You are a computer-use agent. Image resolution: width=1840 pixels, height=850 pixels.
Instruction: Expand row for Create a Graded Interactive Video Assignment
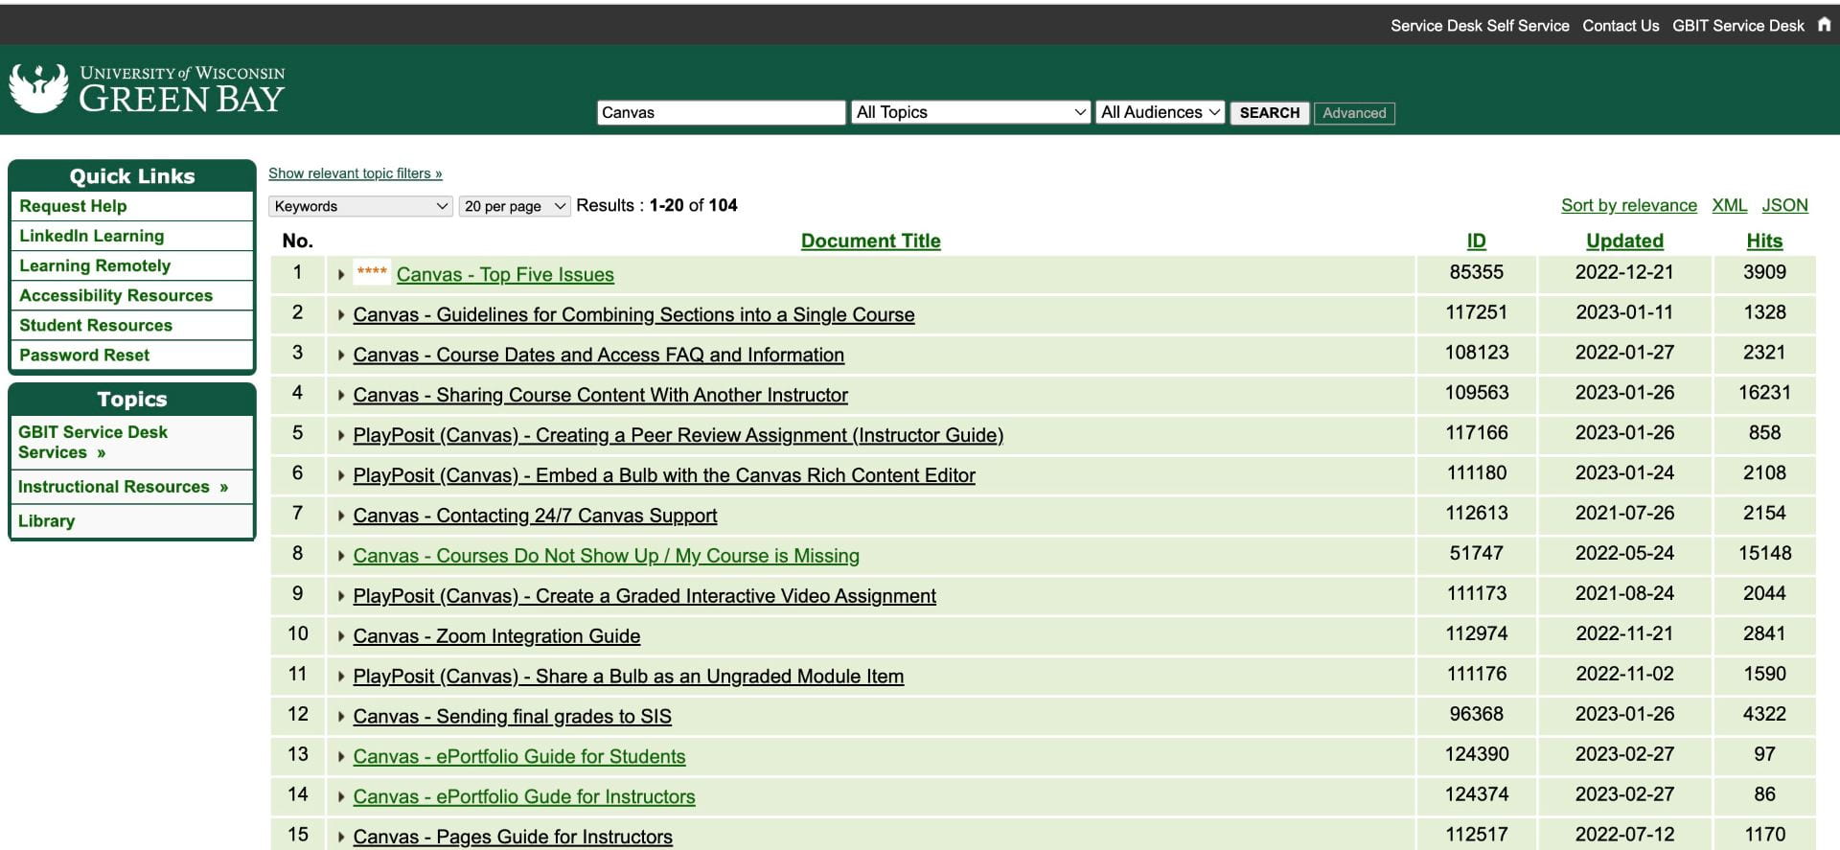(x=341, y=597)
